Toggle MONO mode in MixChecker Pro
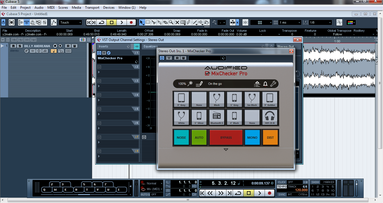This screenshot has width=383, height=203. (252, 138)
